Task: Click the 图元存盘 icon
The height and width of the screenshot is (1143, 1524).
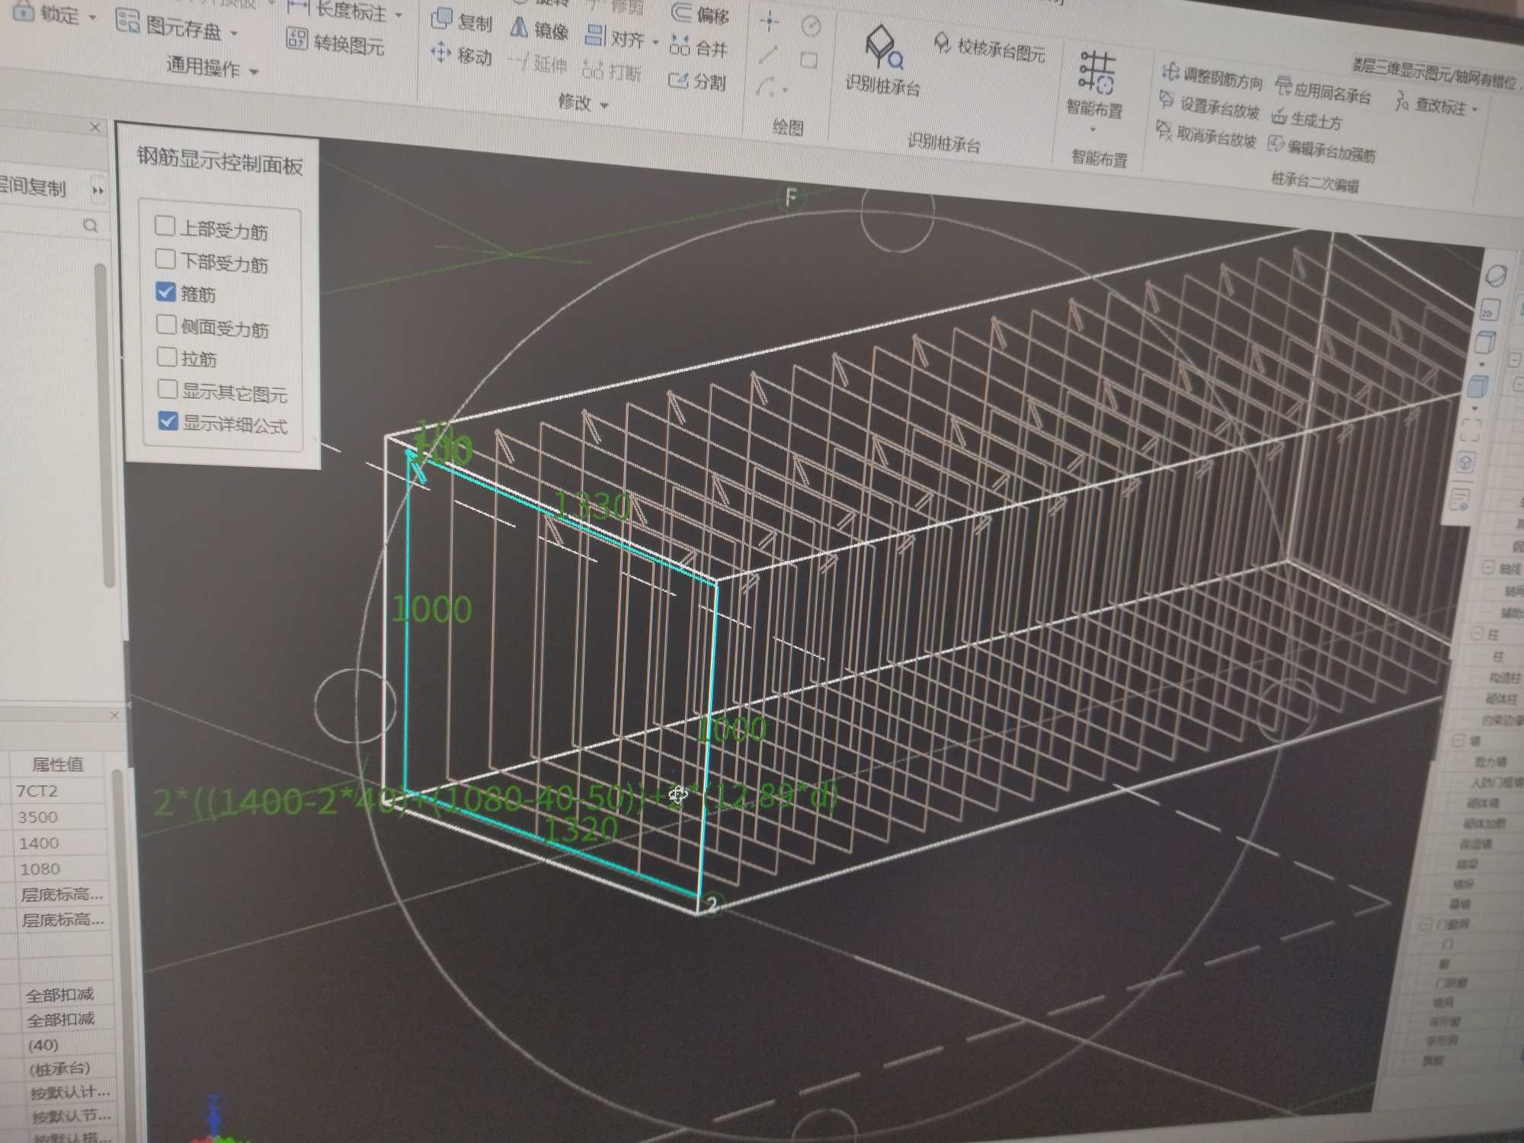Action: pos(127,21)
